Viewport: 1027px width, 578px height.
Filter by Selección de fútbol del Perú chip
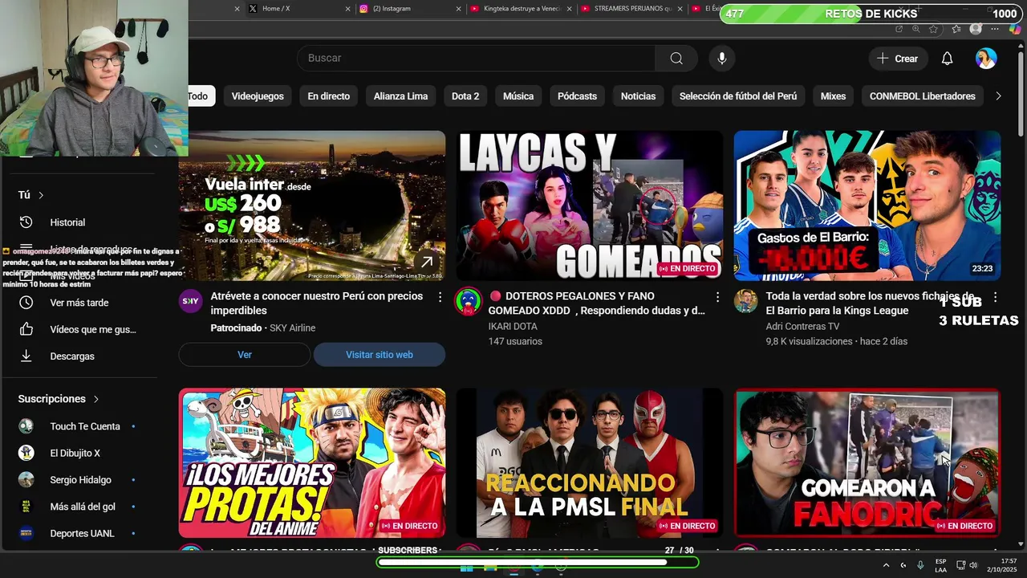point(738,96)
